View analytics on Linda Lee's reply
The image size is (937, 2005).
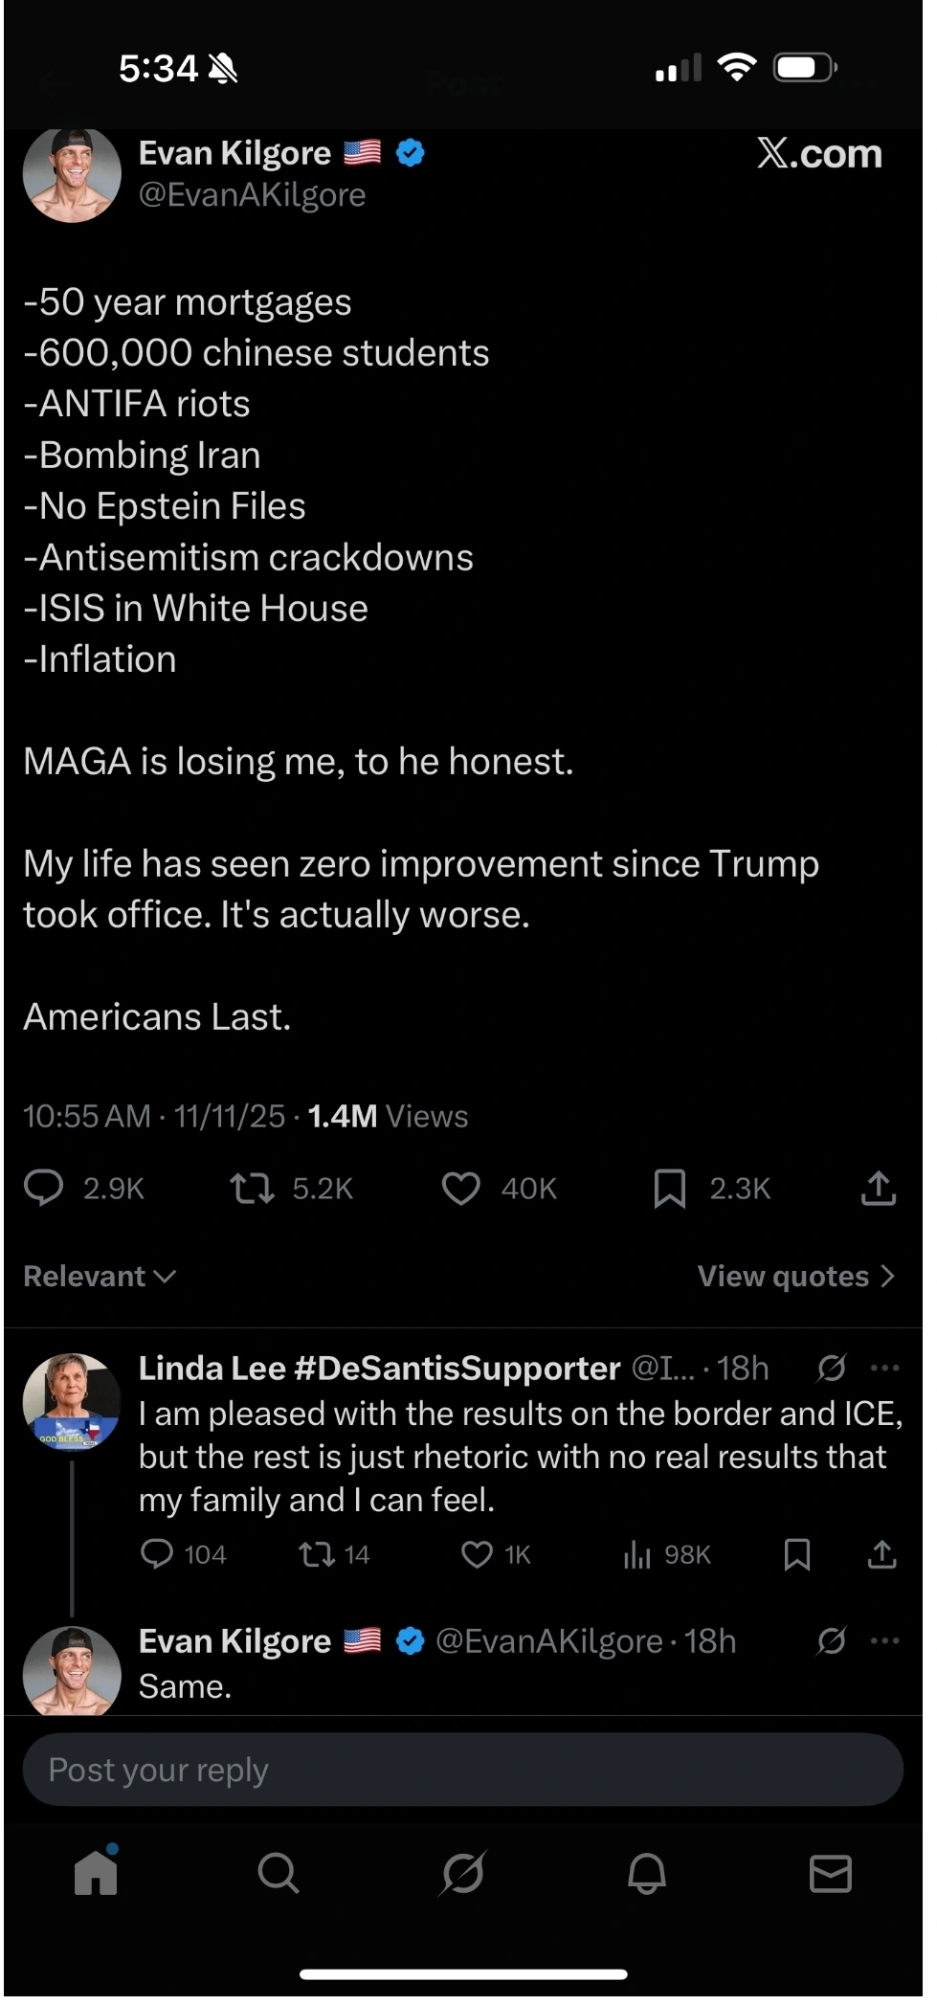click(636, 1554)
